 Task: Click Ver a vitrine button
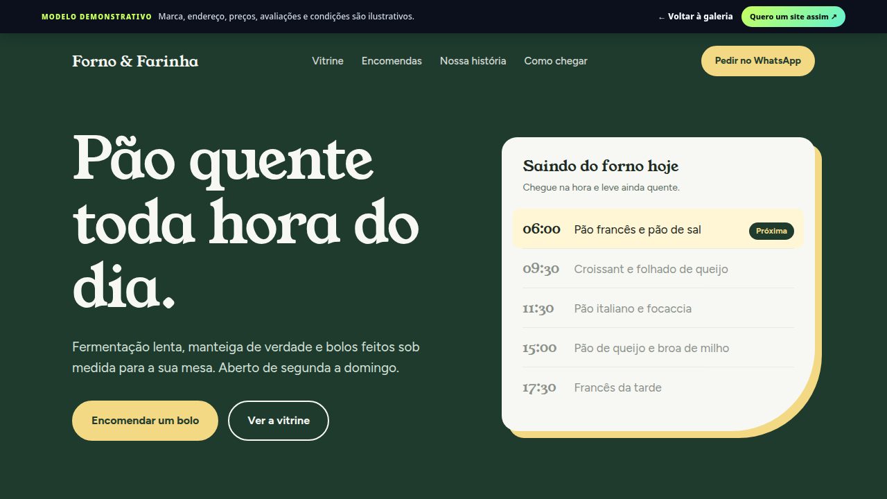point(279,421)
